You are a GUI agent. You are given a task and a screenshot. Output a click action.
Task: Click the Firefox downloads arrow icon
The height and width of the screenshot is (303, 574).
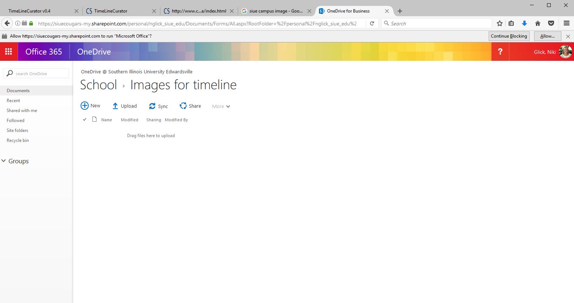tap(524, 24)
